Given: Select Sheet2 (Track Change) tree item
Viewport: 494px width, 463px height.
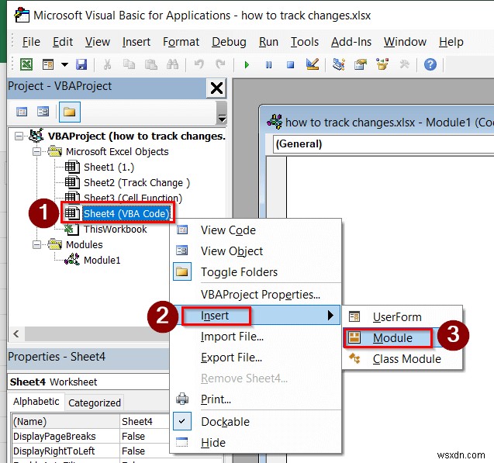Looking at the screenshot, I should tap(136, 183).
